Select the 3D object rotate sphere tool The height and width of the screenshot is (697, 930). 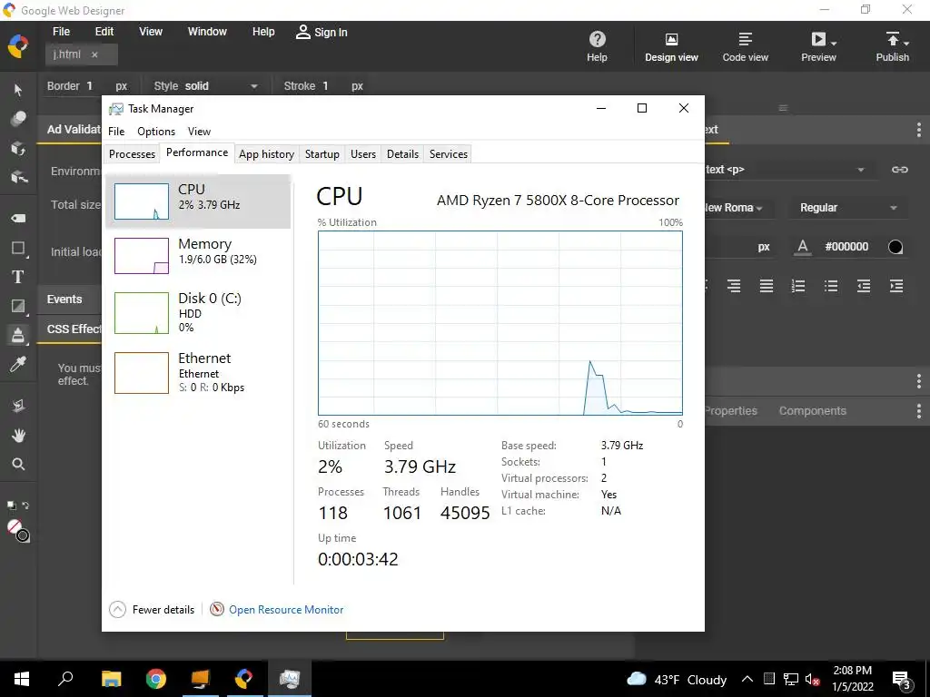[18, 119]
